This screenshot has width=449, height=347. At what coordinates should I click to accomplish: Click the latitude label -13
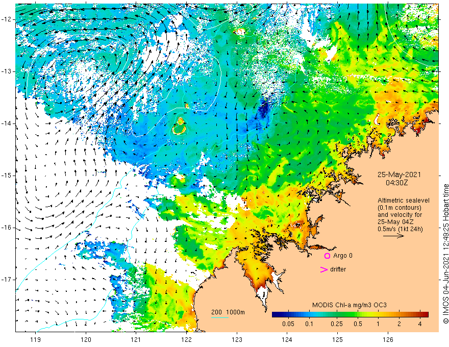coord(7,71)
